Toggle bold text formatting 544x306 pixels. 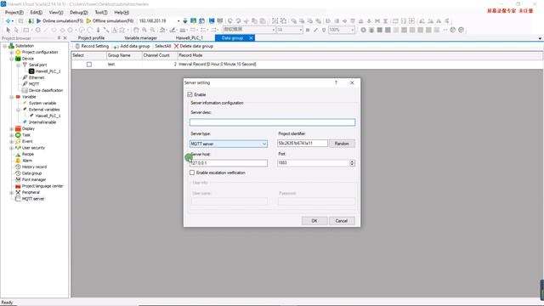308,31
